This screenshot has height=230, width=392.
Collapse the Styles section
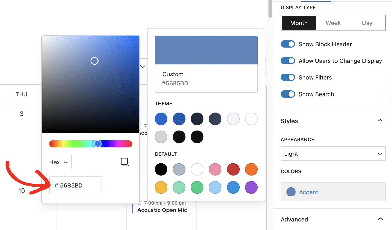tap(380, 121)
